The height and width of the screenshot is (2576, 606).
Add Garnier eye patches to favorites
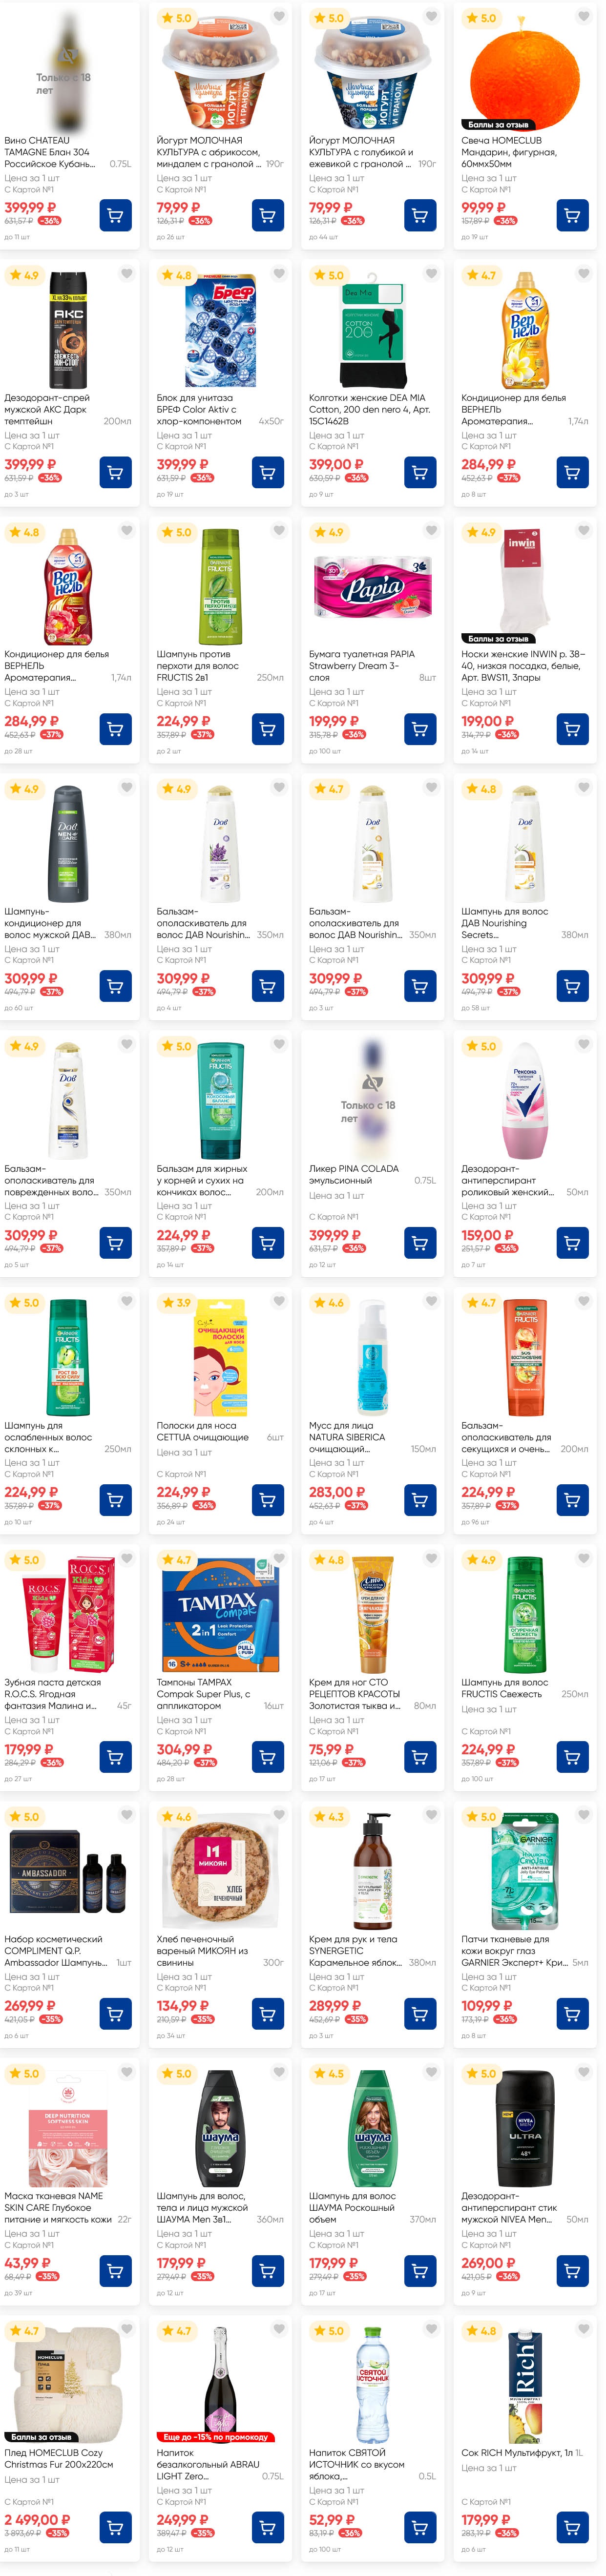pos(584,1815)
